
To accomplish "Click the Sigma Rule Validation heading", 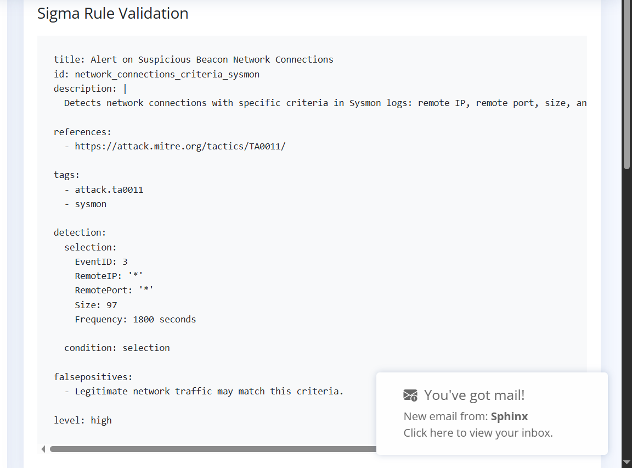I will pos(113,13).
